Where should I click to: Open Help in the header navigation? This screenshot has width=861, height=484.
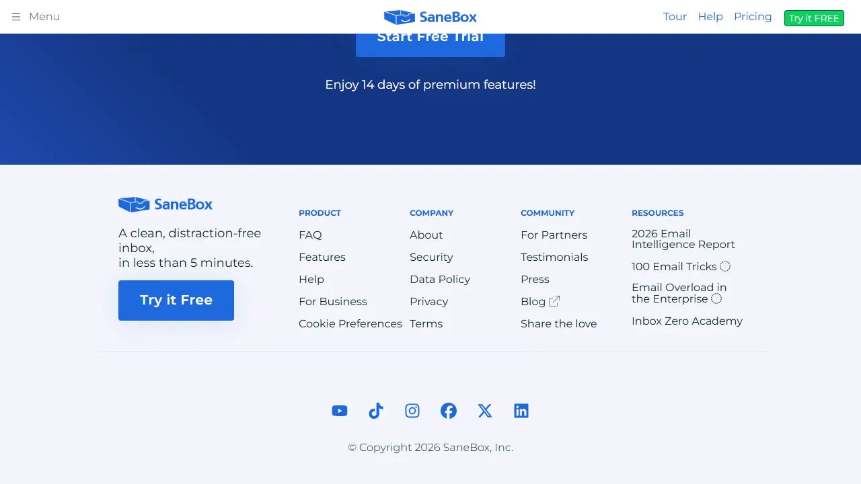pos(710,17)
